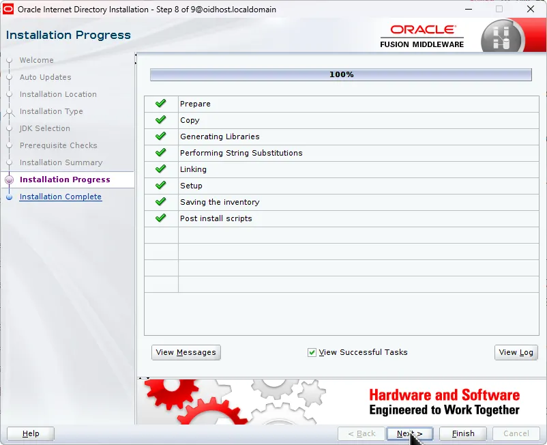Click the checkmark icon for Generating Libraries
This screenshot has height=445, width=547.
pos(161,136)
